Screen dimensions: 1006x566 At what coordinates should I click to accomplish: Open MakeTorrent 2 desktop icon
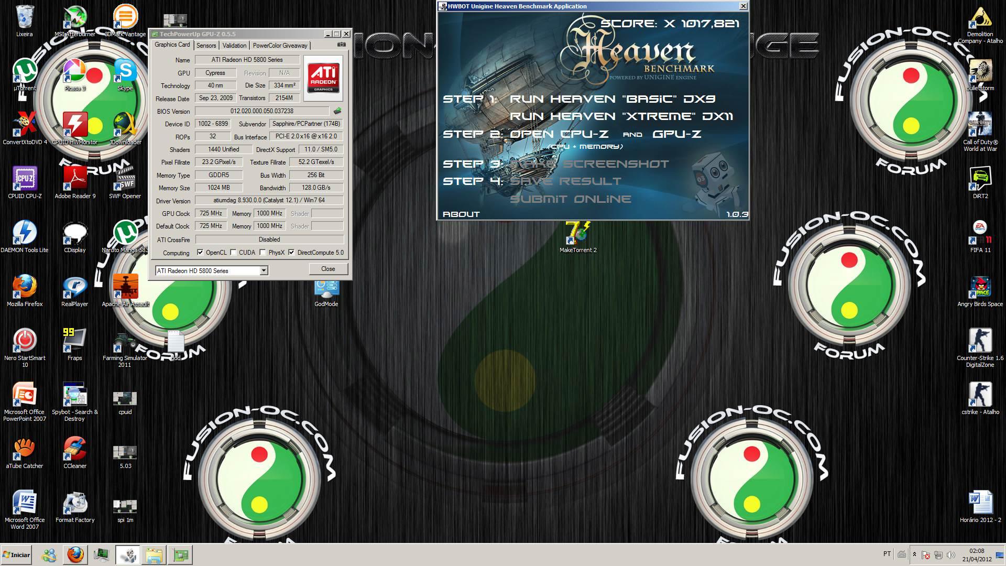pos(578,237)
